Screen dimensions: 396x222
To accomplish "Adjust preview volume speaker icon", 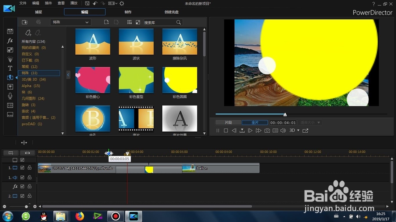I will tap(283, 130).
